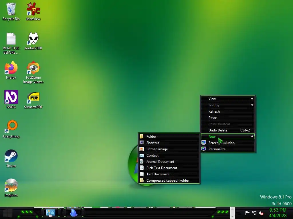Create a new Contact
This screenshot has height=219, width=293.
coord(169,155)
